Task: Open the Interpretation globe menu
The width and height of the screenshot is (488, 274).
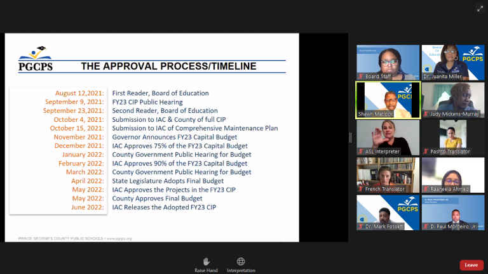Action: click(241, 261)
